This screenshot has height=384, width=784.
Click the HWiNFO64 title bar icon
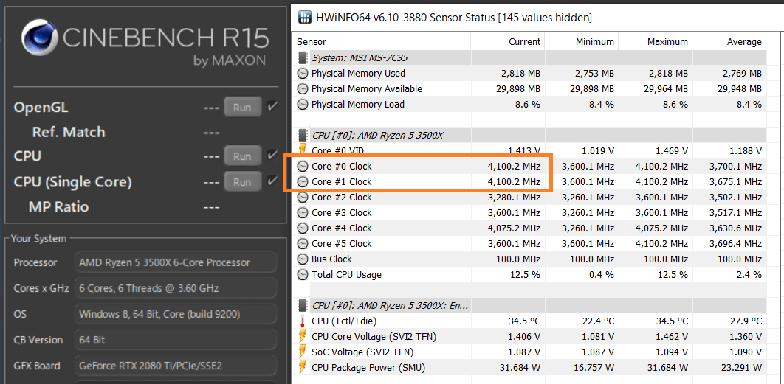click(304, 18)
